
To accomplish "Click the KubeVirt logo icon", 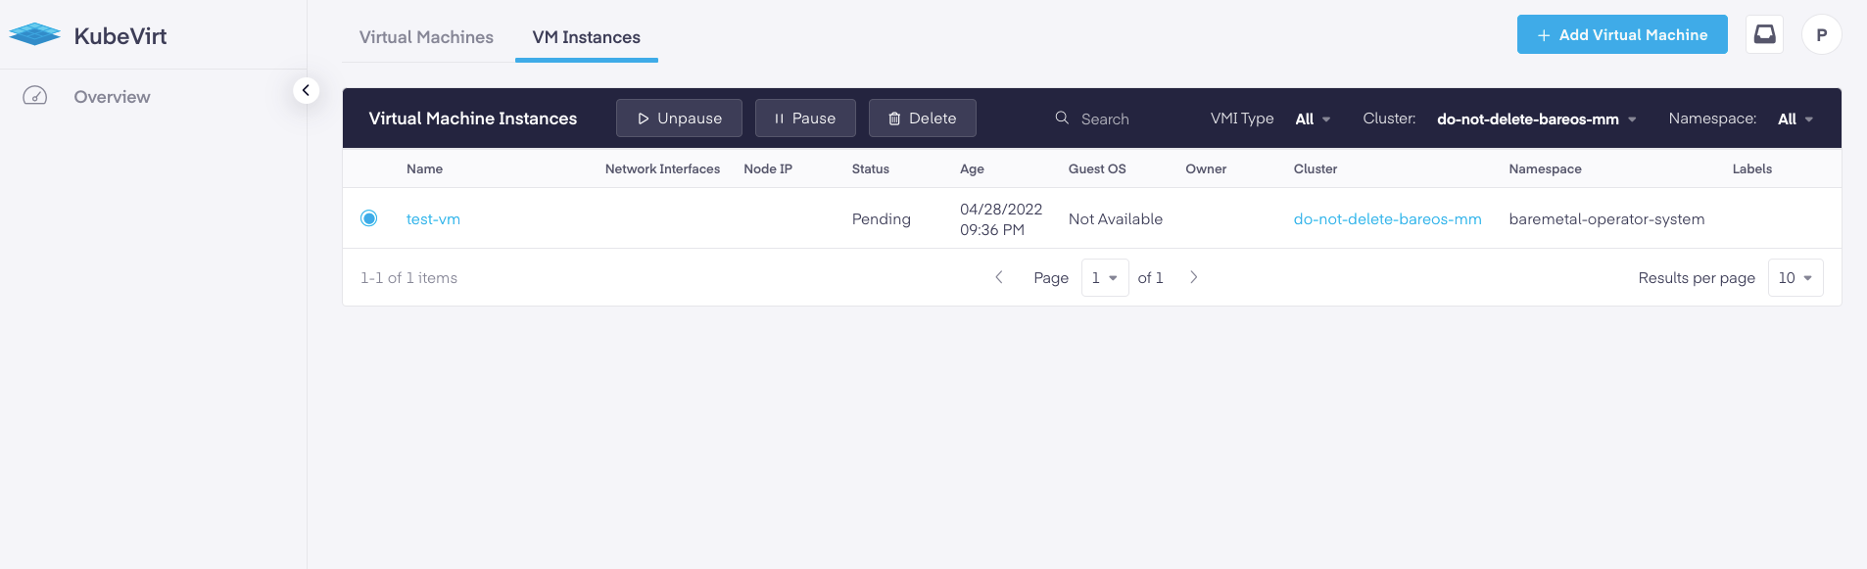I will click(x=35, y=35).
